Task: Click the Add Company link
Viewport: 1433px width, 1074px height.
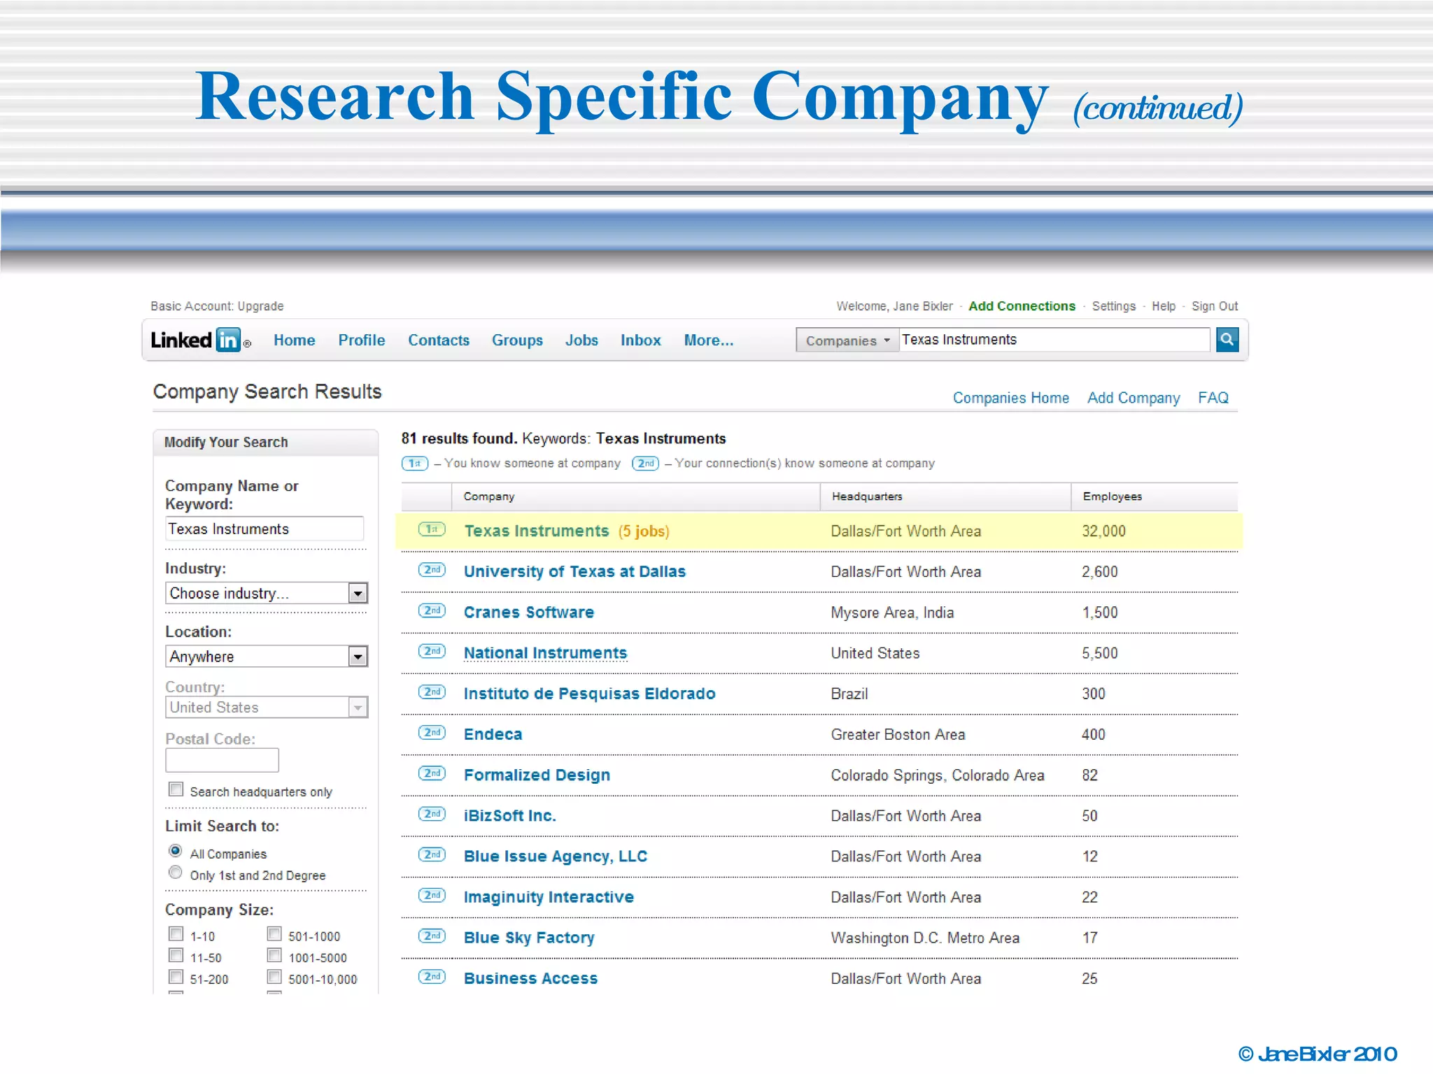Action: pyautogui.click(x=1133, y=398)
